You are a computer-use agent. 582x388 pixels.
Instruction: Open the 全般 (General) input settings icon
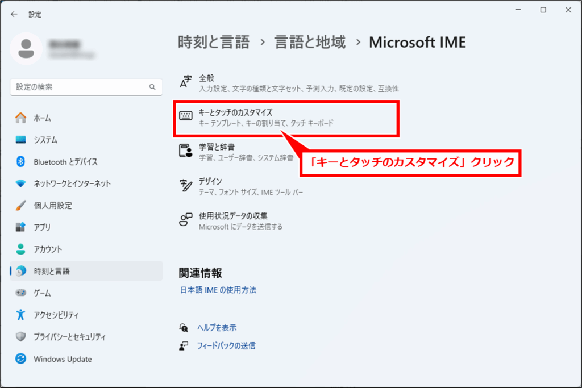pos(184,82)
